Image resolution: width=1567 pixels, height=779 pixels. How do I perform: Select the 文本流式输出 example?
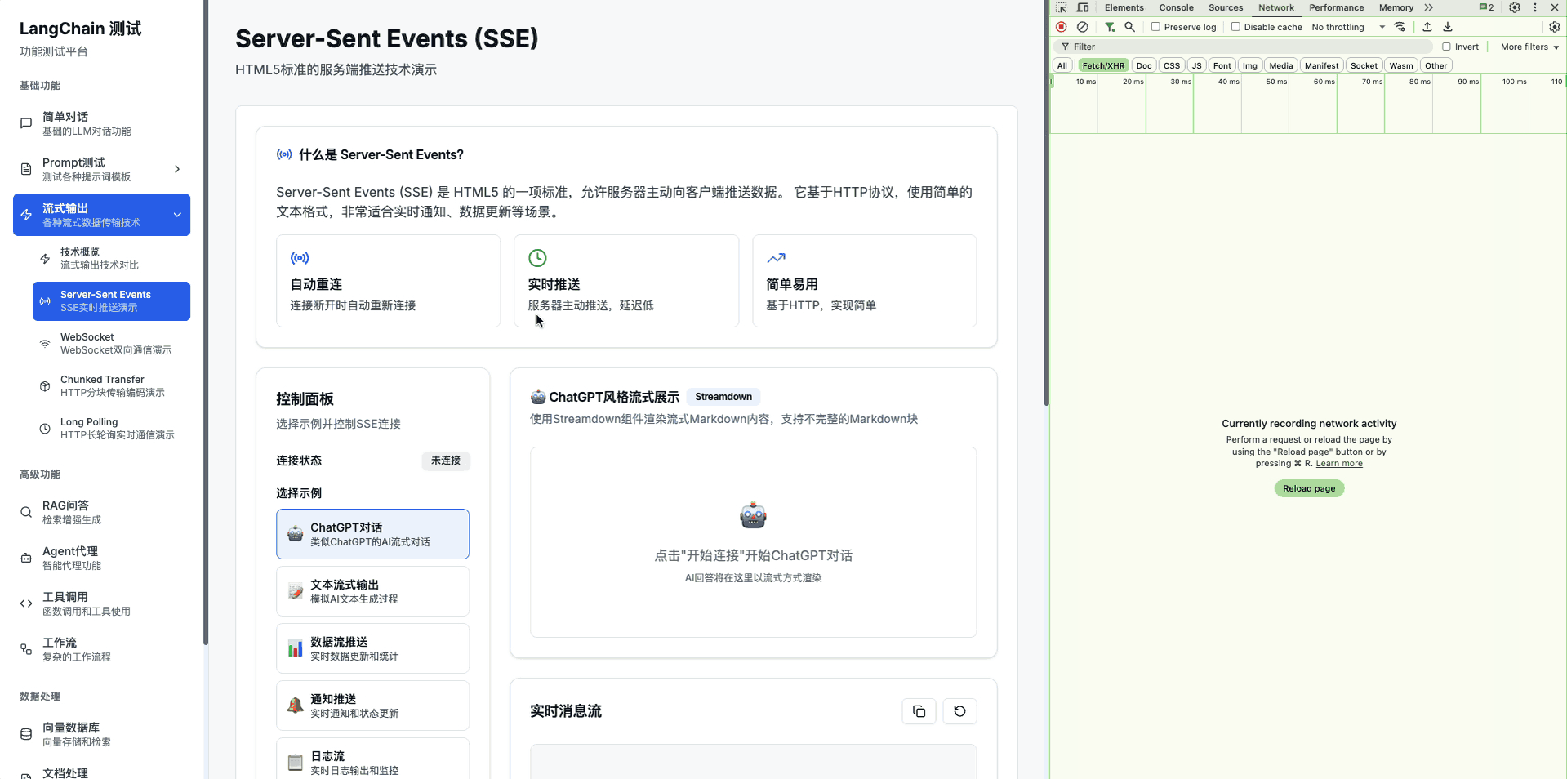[x=373, y=591]
